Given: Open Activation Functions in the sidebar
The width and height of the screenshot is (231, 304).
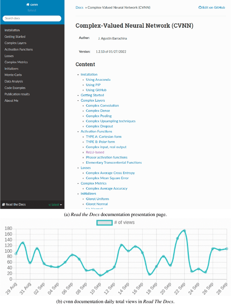Looking at the screenshot, I should [x=18, y=49].
